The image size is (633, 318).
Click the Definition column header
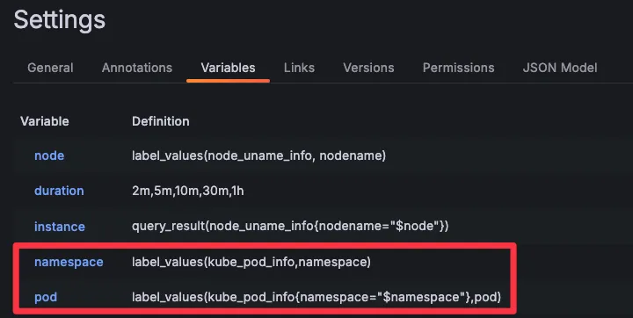click(161, 121)
